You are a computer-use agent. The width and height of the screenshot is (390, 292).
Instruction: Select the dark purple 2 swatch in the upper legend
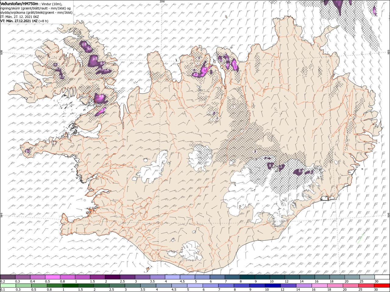point(112,277)
